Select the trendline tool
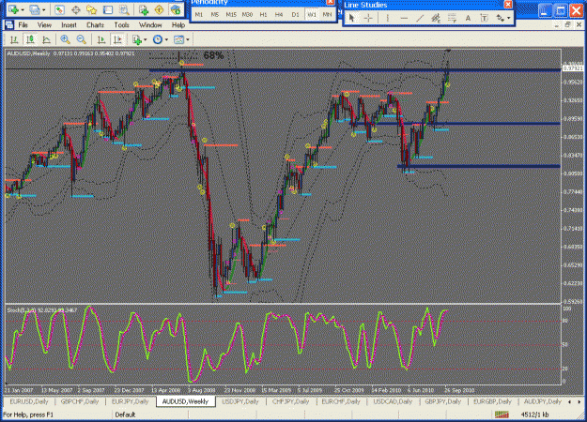 [420, 18]
